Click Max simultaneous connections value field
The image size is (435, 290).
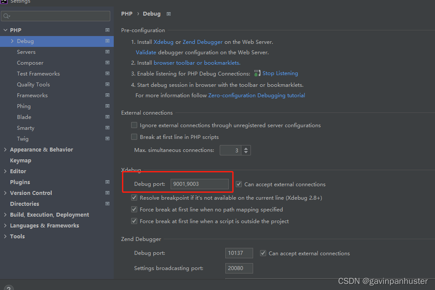click(x=230, y=150)
